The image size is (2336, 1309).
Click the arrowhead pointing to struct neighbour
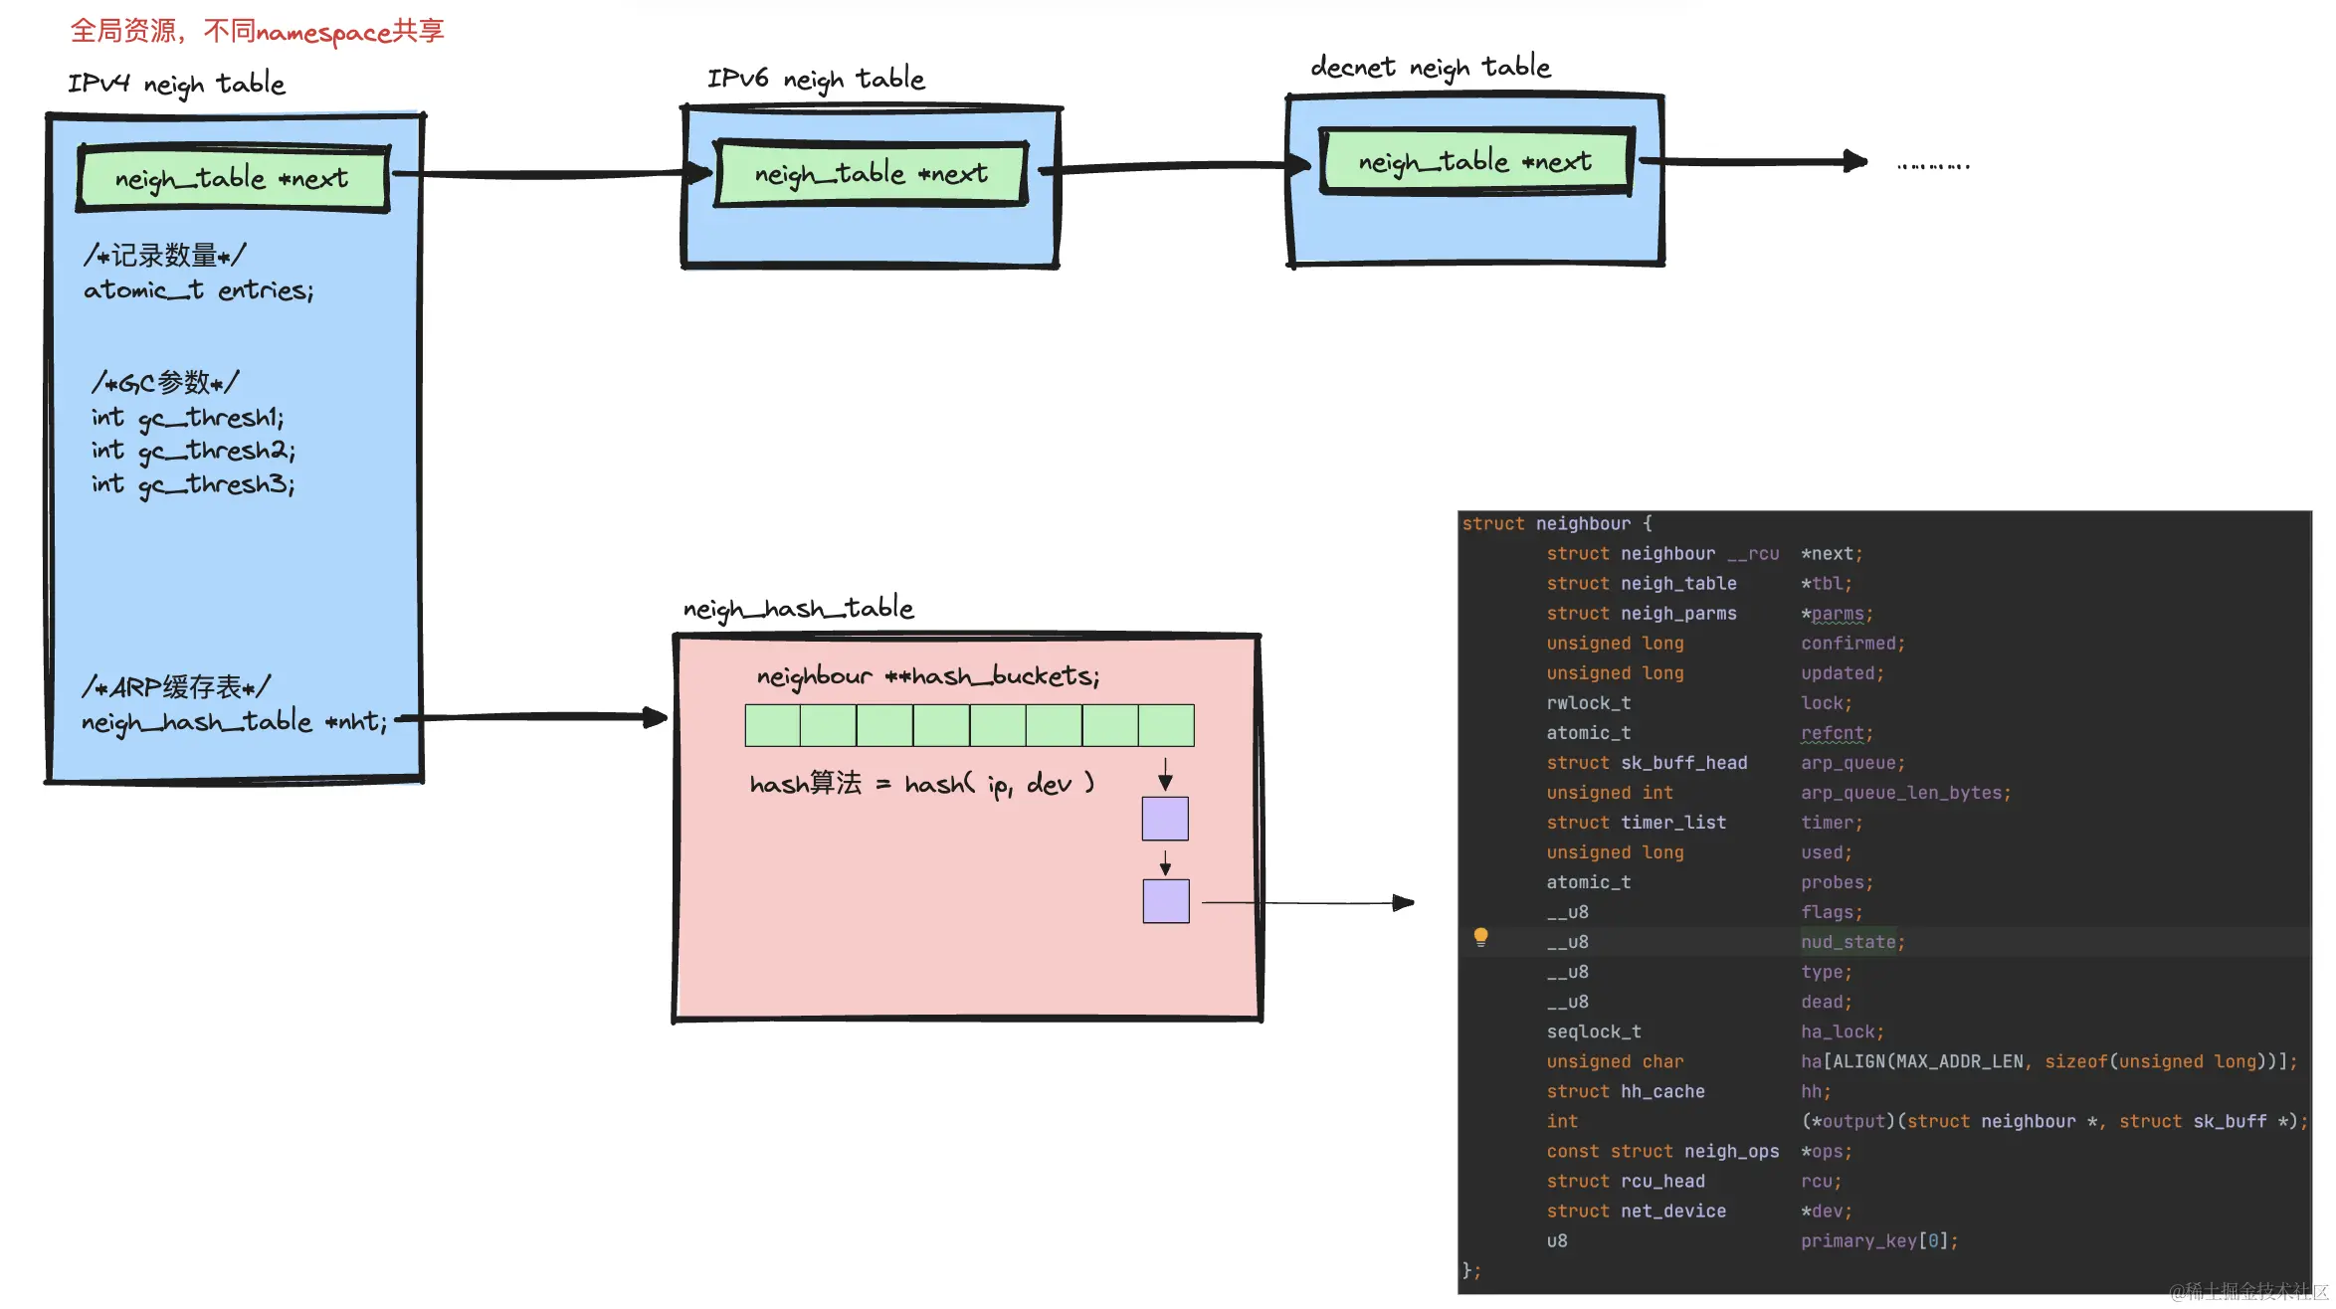(1403, 903)
